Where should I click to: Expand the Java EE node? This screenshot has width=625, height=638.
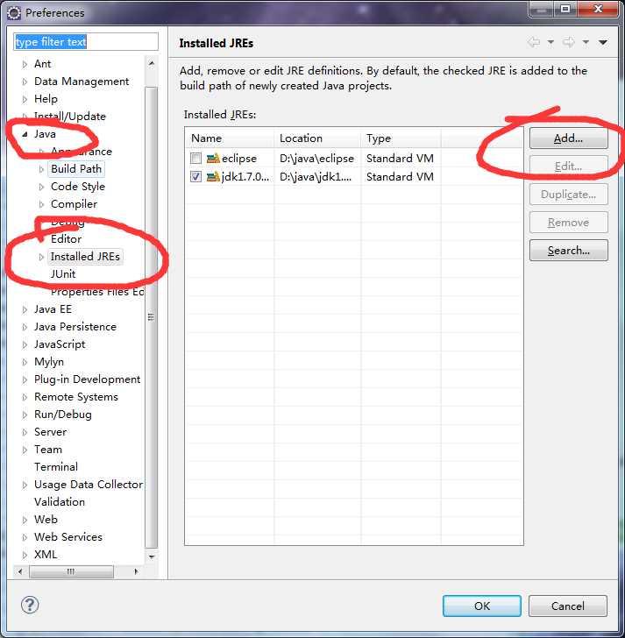coord(25,309)
